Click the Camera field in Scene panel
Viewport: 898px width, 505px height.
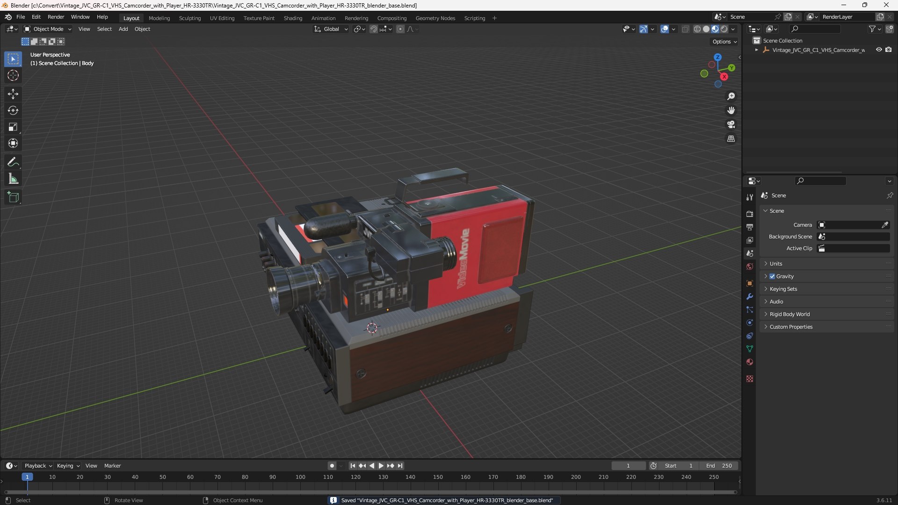(853, 225)
